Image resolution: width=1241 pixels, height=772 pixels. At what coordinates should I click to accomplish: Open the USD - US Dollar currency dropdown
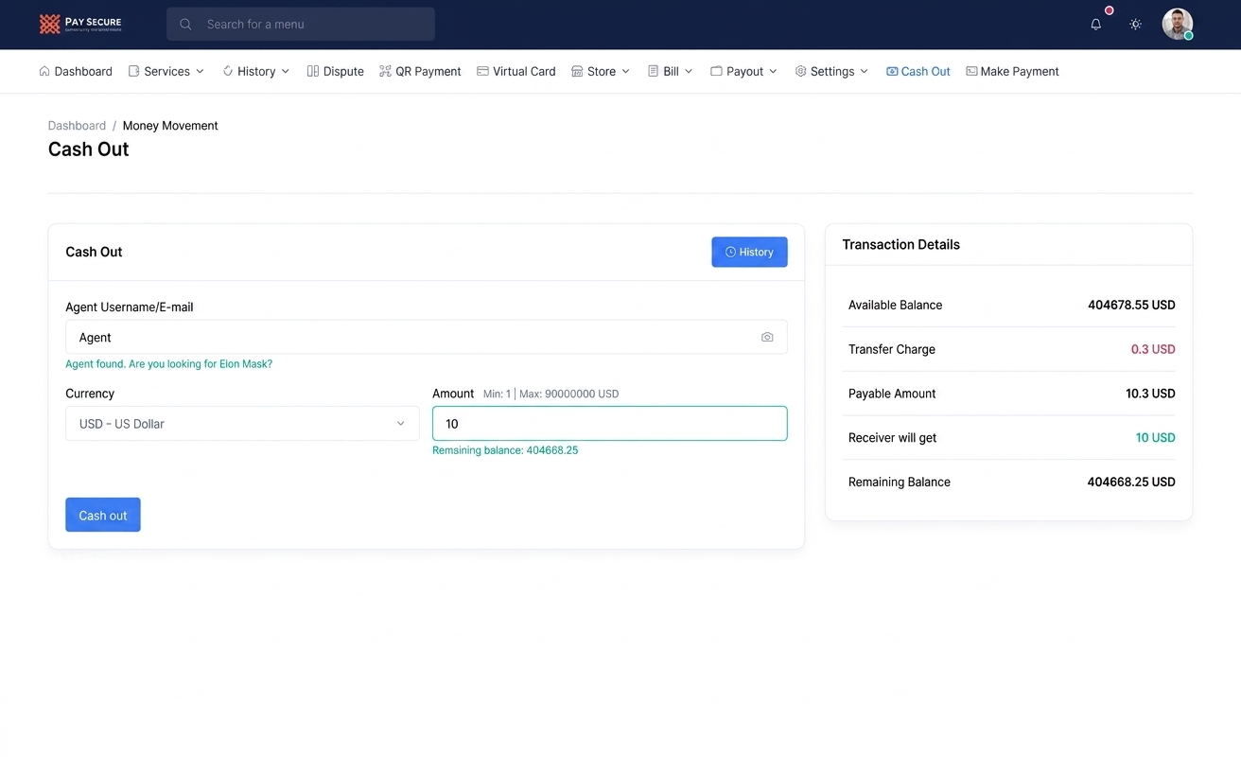click(x=242, y=424)
